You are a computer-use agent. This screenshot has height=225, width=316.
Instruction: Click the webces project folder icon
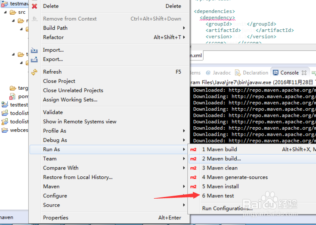coord(5,130)
